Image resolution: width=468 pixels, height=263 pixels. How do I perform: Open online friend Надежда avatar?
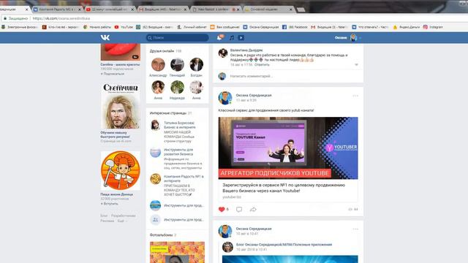pyautogui.click(x=177, y=87)
